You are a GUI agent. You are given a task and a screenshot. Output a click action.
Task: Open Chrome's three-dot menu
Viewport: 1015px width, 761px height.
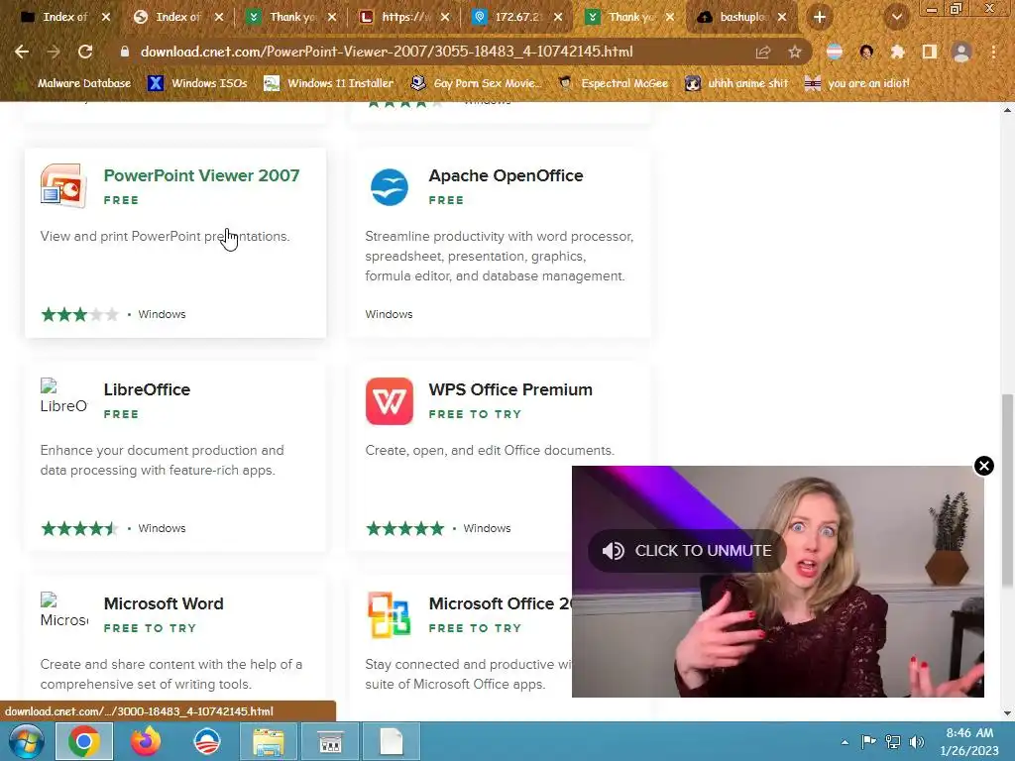point(993,52)
